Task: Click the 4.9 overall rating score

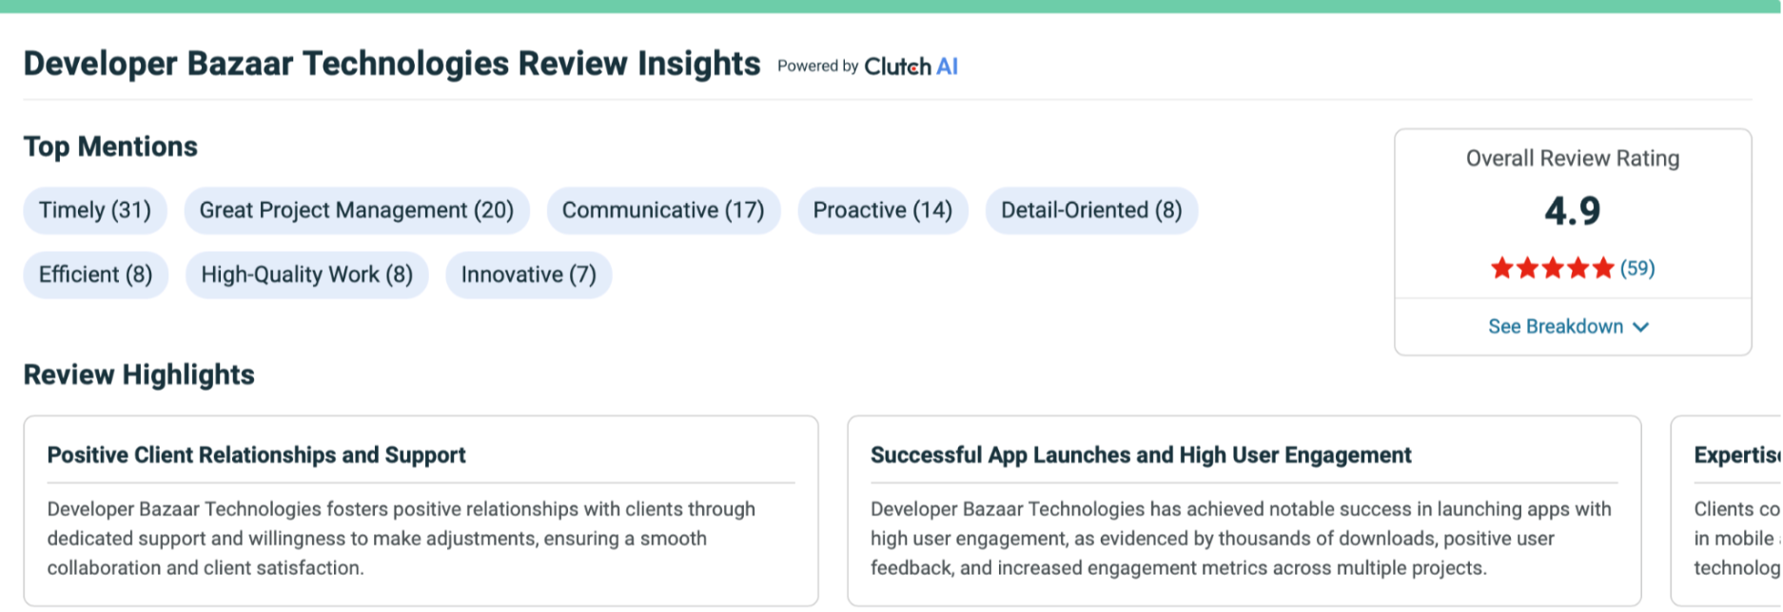Action: (1572, 211)
